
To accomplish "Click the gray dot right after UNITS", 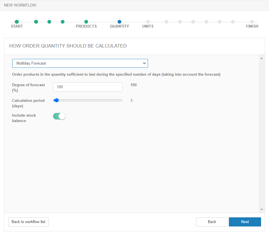I will coord(166,22).
